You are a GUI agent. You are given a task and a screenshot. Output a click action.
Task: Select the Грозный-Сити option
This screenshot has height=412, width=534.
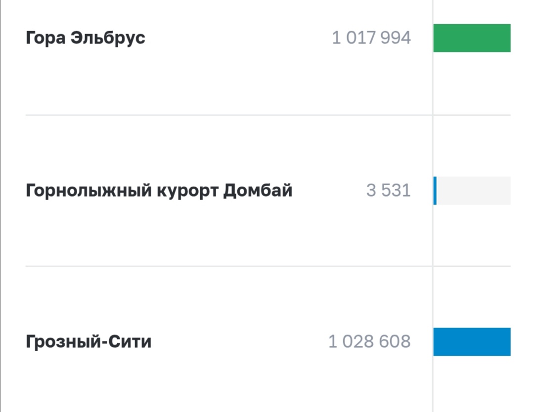(89, 342)
